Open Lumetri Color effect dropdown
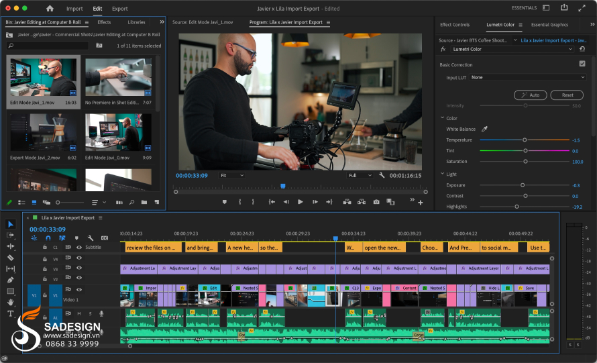 [x=512, y=49]
